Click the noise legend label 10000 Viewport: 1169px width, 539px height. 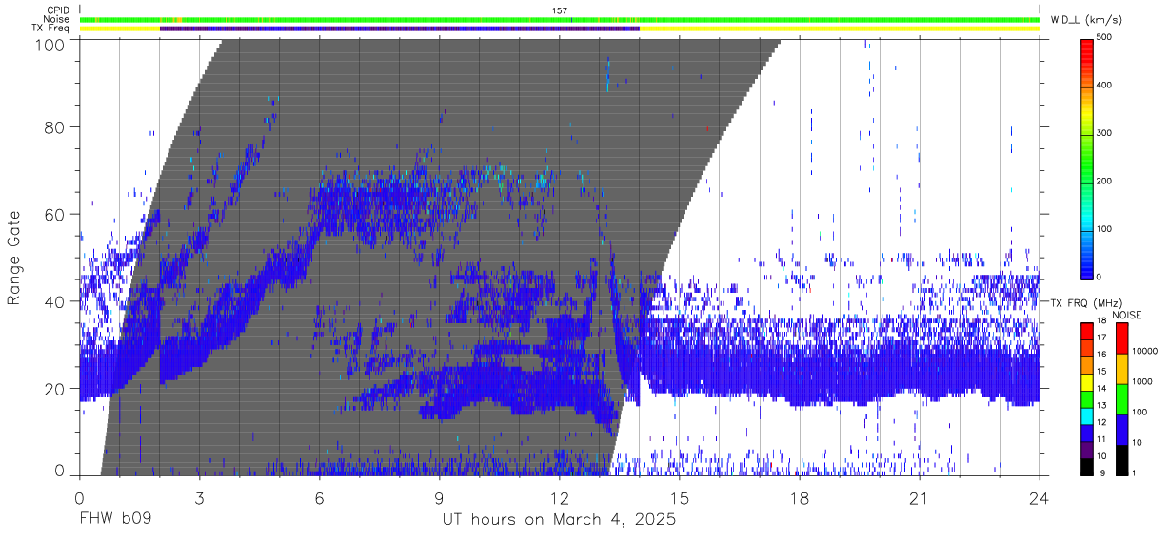(1146, 351)
